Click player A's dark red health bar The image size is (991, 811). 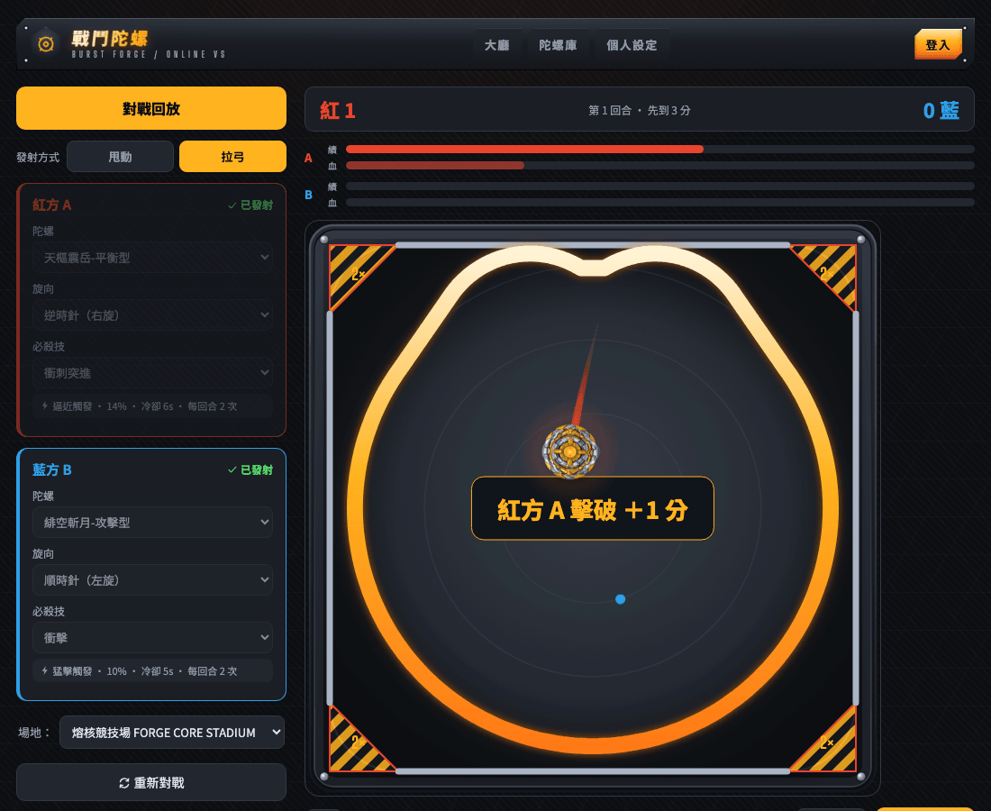pyautogui.click(x=435, y=166)
